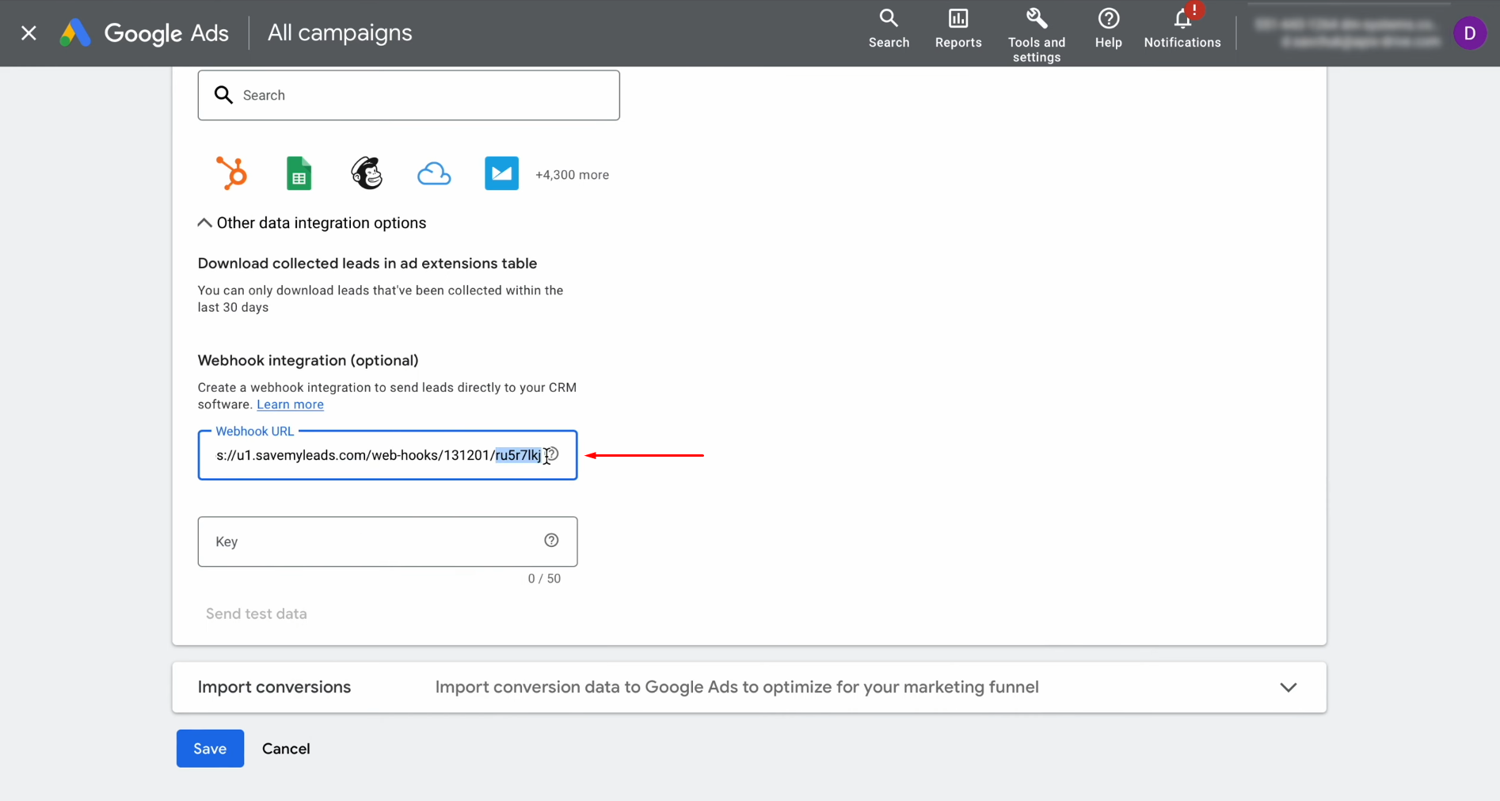The height and width of the screenshot is (801, 1500).
Task: Click the Save button
Action: click(x=210, y=748)
